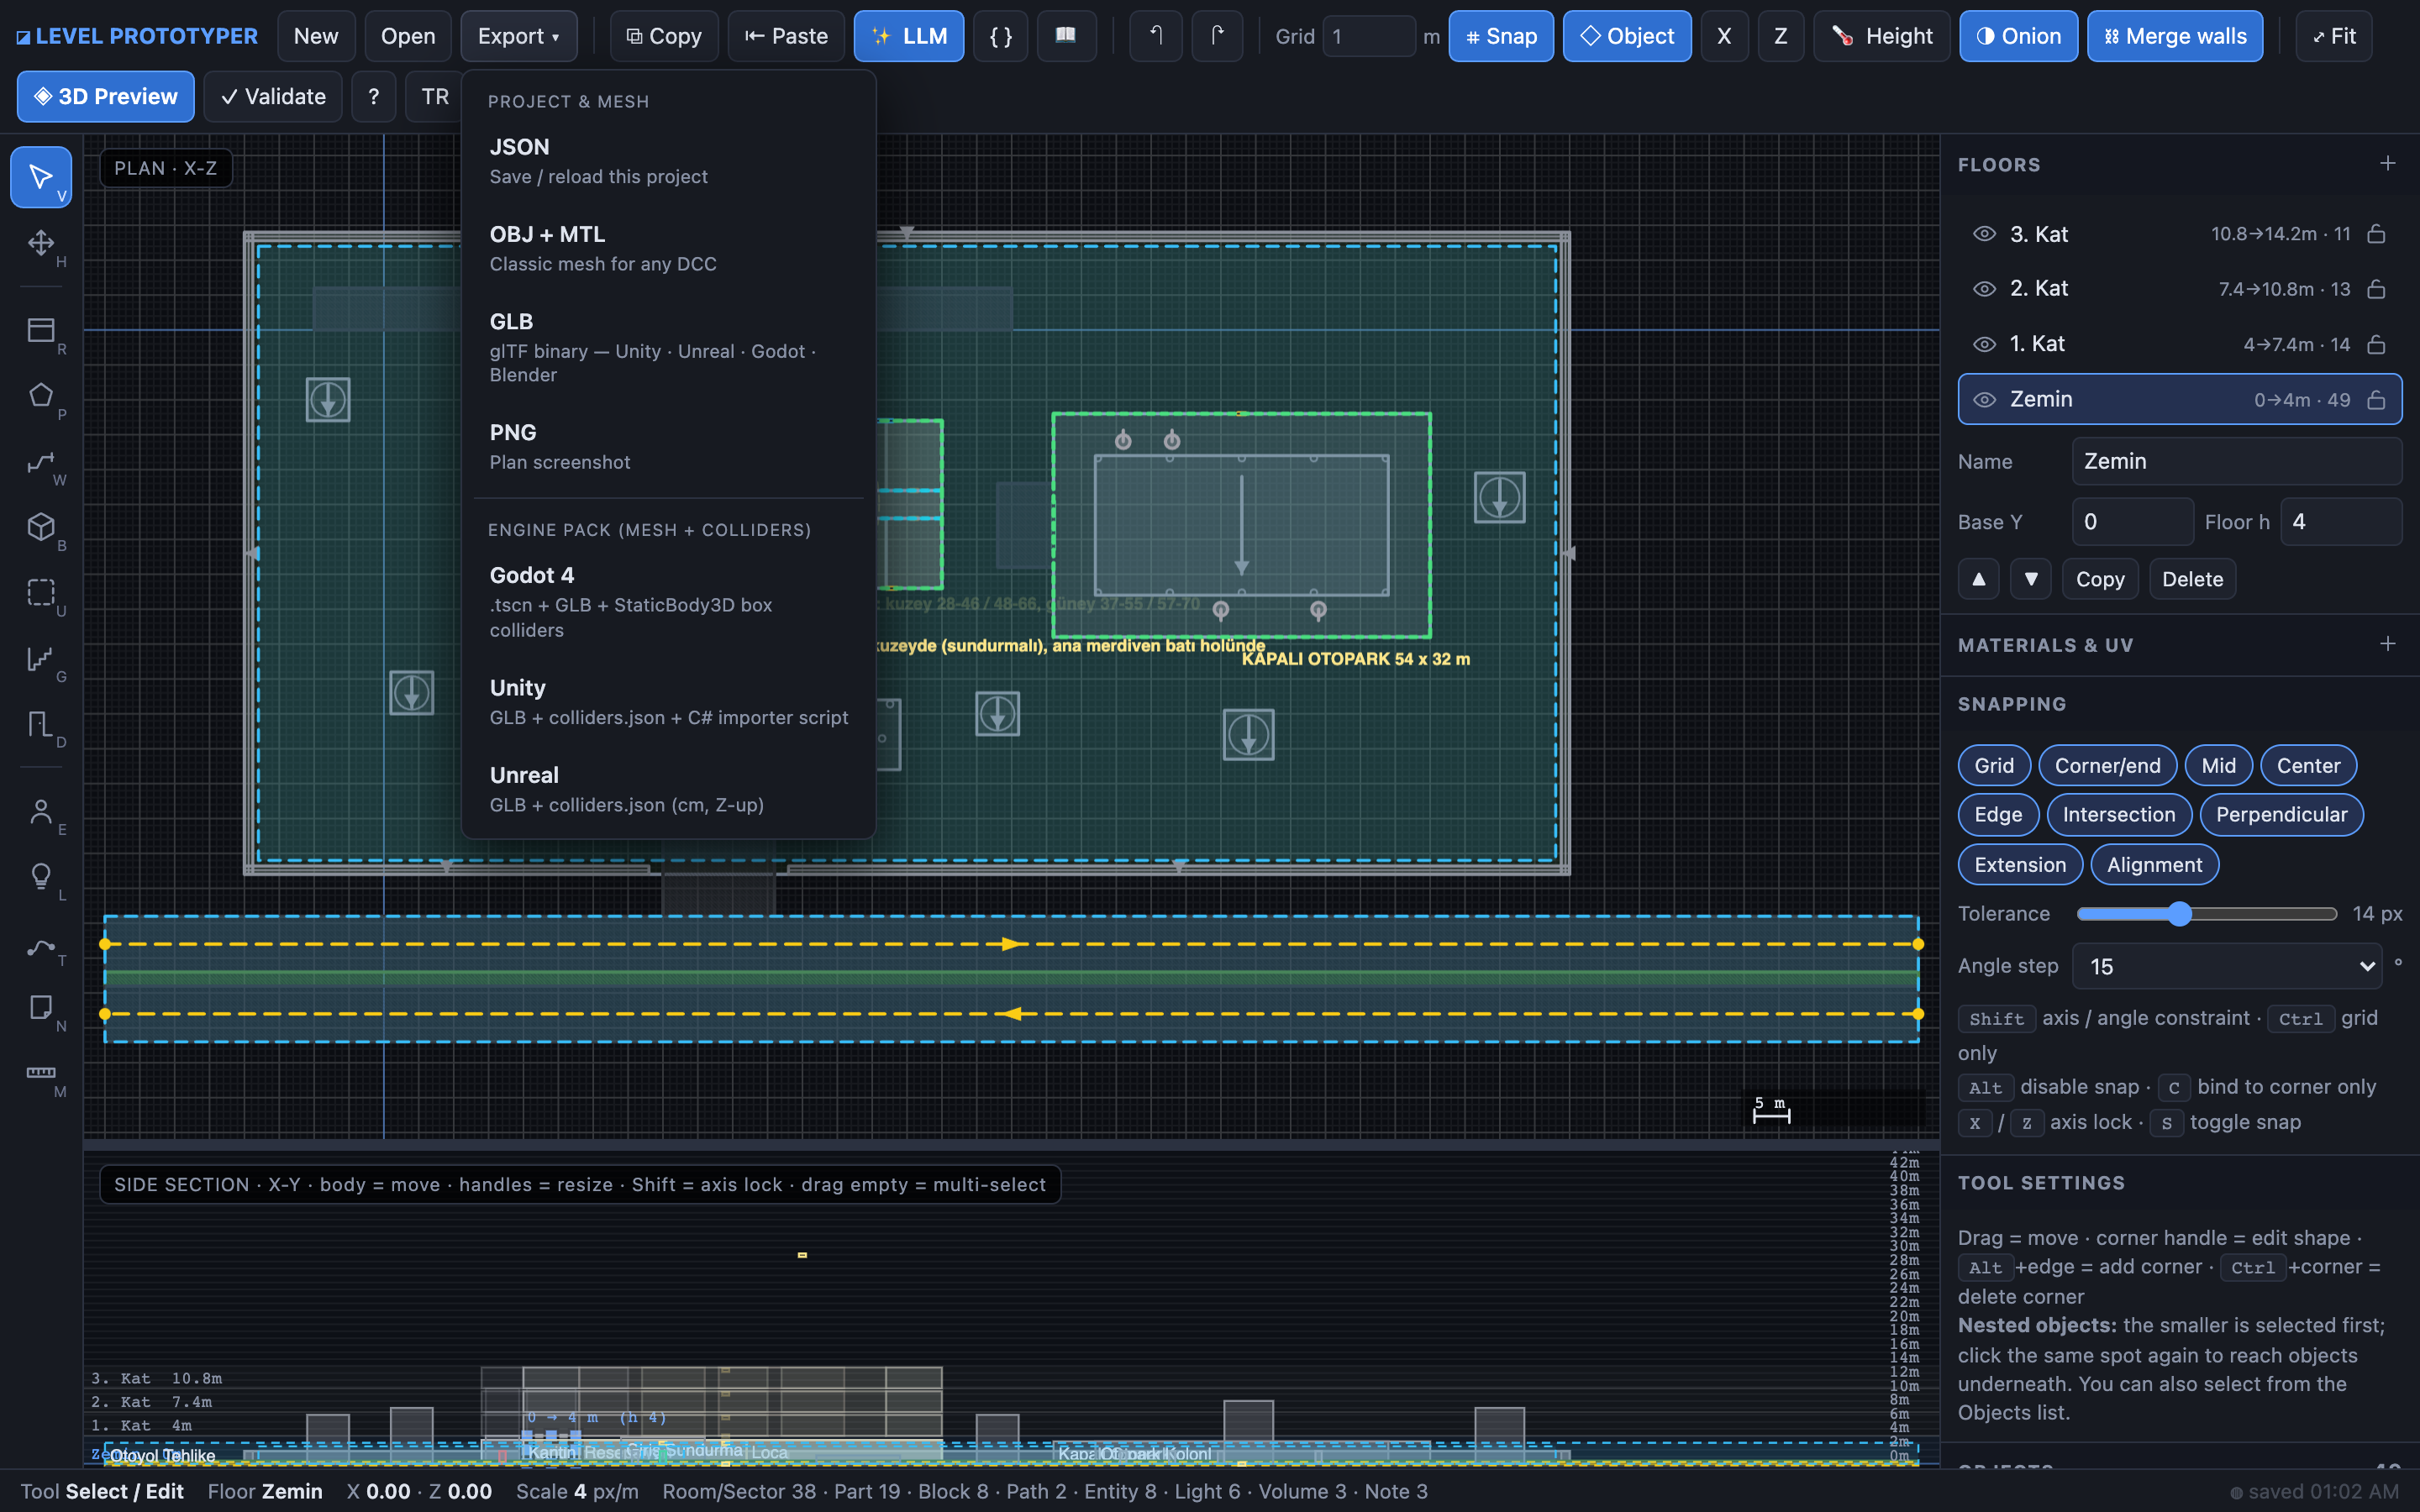Collapse the Export dropdown menu
The width and height of the screenshot is (2420, 1512).
click(518, 36)
